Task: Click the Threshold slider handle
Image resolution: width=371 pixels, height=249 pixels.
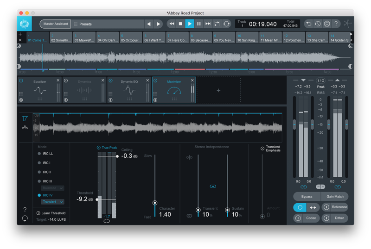Action: click(x=97, y=199)
